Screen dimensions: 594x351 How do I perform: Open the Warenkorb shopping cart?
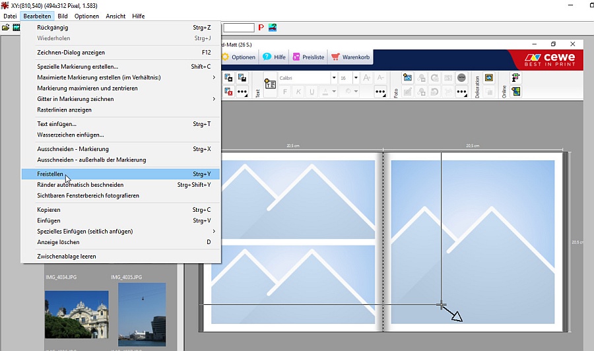pos(350,57)
